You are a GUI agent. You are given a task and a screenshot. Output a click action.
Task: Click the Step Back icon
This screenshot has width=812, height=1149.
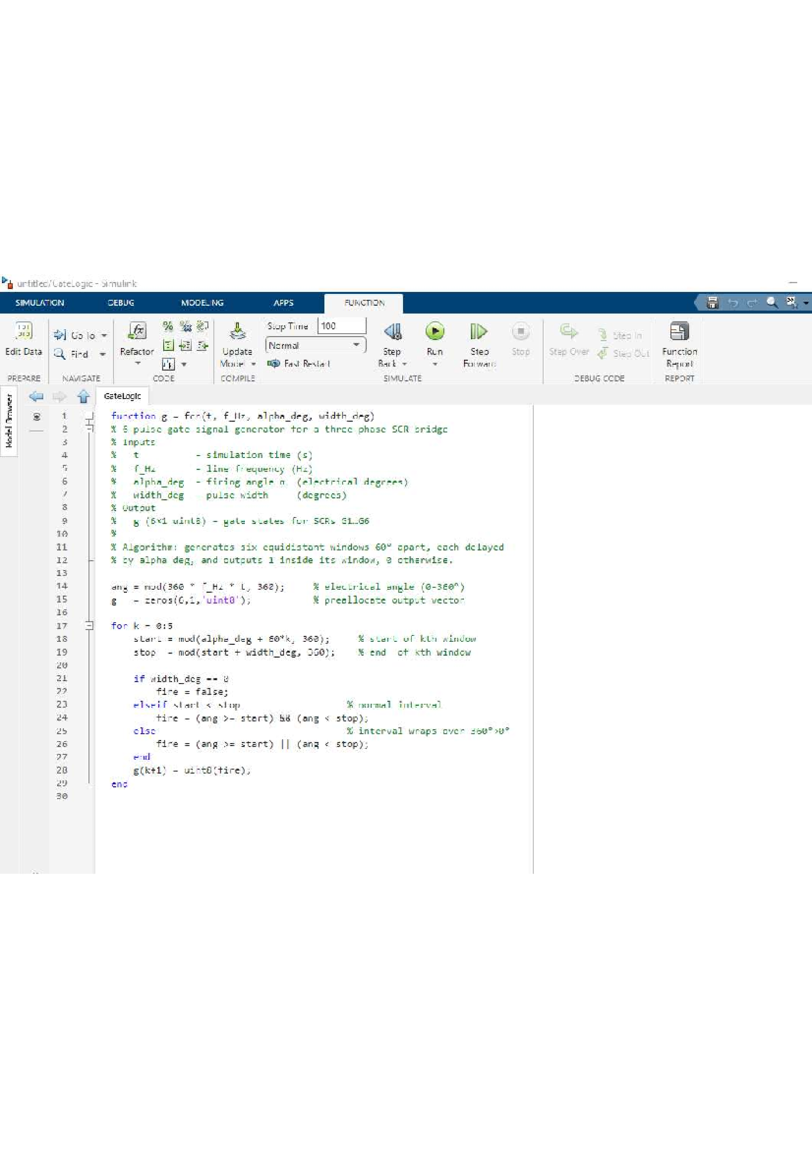tap(392, 331)
